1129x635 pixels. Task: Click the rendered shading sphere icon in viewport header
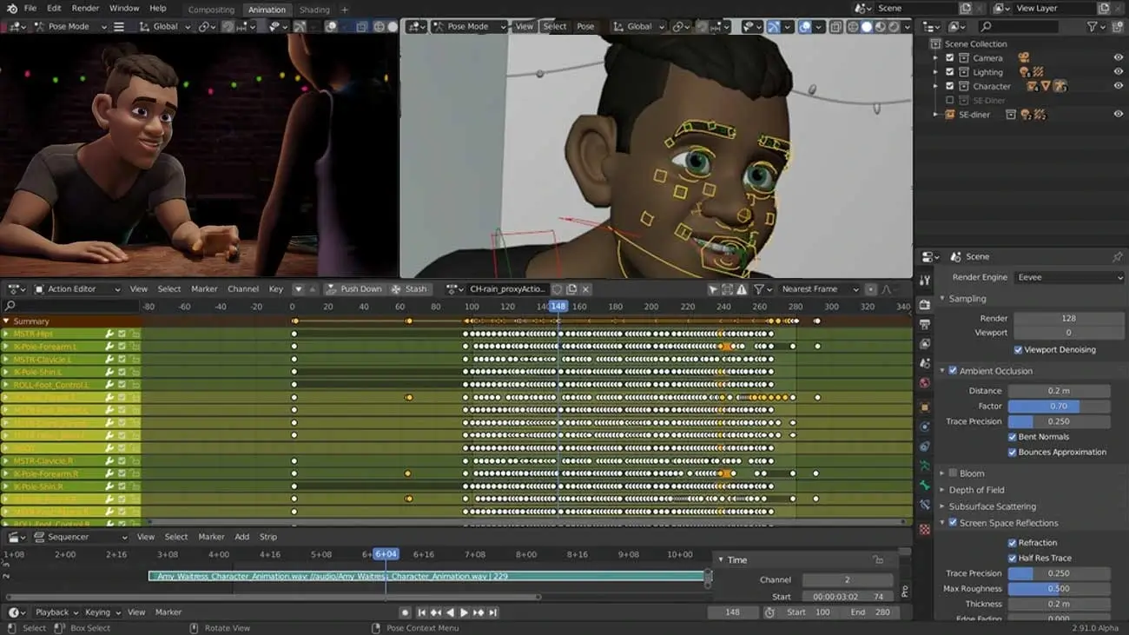pyautogui.click(x=894, y=27)
